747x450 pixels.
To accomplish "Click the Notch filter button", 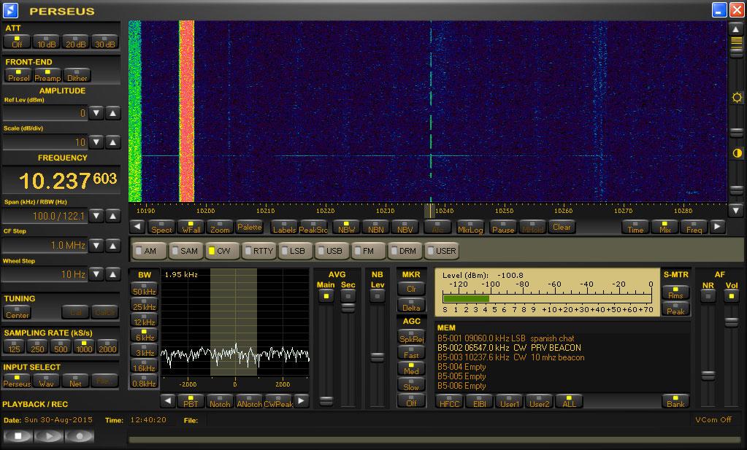I will pos(220,401).
